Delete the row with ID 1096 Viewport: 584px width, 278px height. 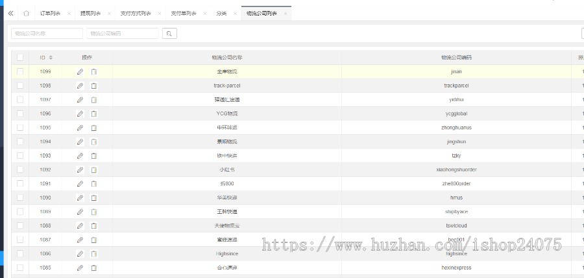94,114
